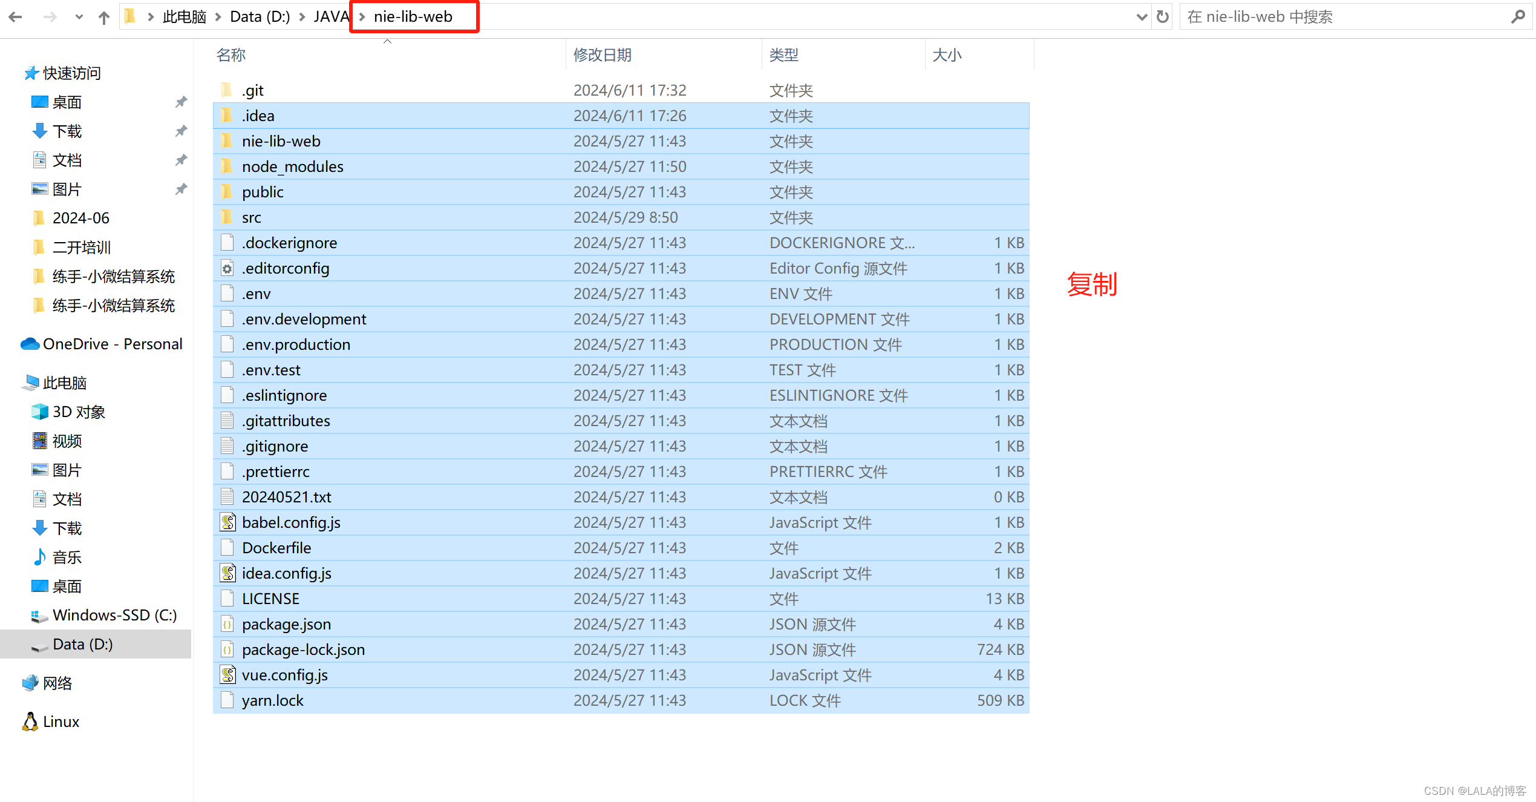Open the babel.config.js file icon
1536x802 pixels.
point(227,522)
